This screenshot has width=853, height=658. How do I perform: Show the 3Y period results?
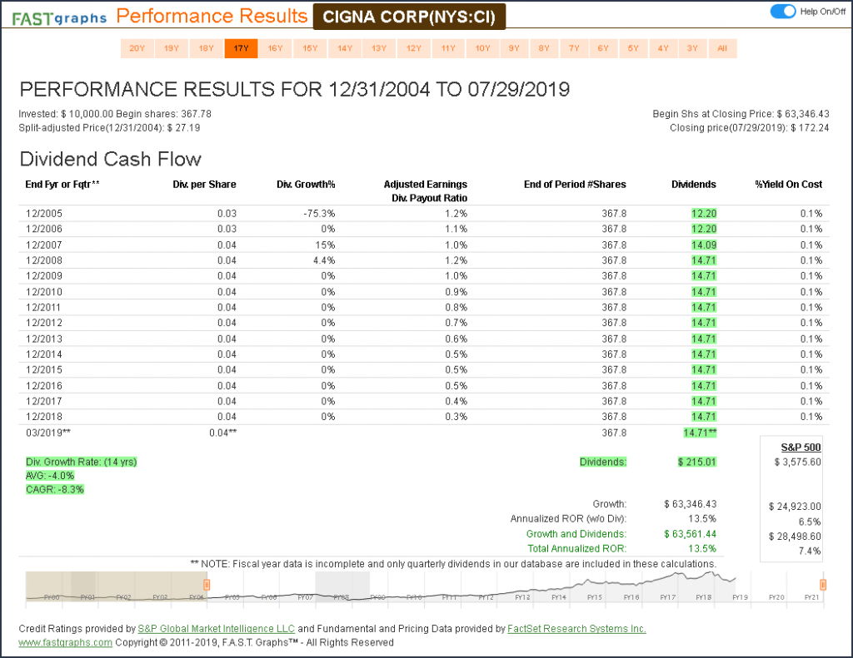(x=692, y=48)
